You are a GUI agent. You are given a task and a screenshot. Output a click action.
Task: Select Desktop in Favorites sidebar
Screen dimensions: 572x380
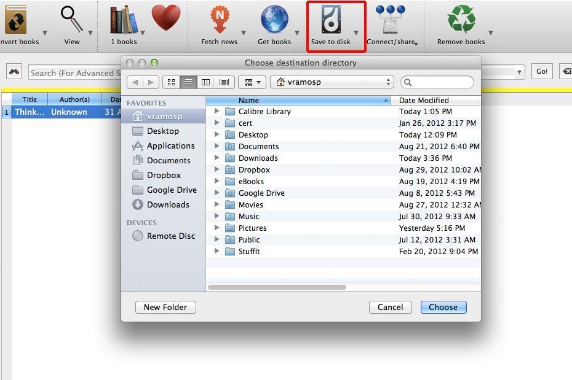coord(162,131)
